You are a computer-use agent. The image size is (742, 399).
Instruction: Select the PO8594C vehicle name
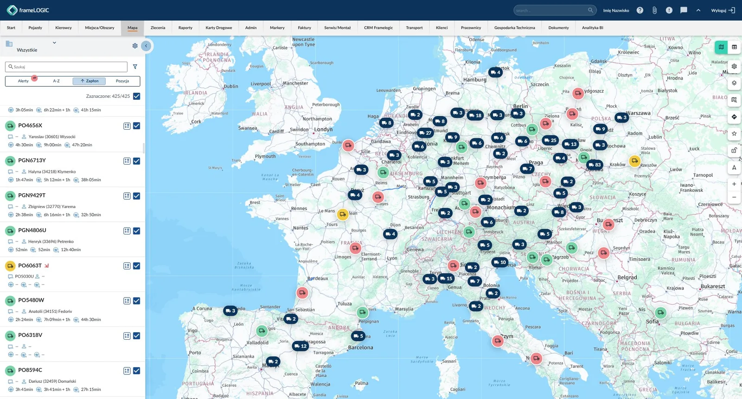(x=30, y=370)
